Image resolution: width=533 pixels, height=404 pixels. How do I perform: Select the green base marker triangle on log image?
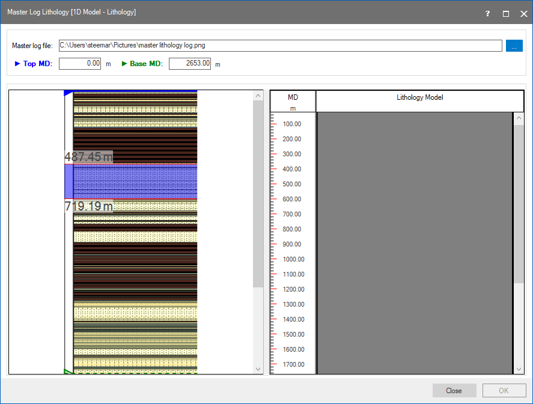pyautogui.click(x=68, y=371)
